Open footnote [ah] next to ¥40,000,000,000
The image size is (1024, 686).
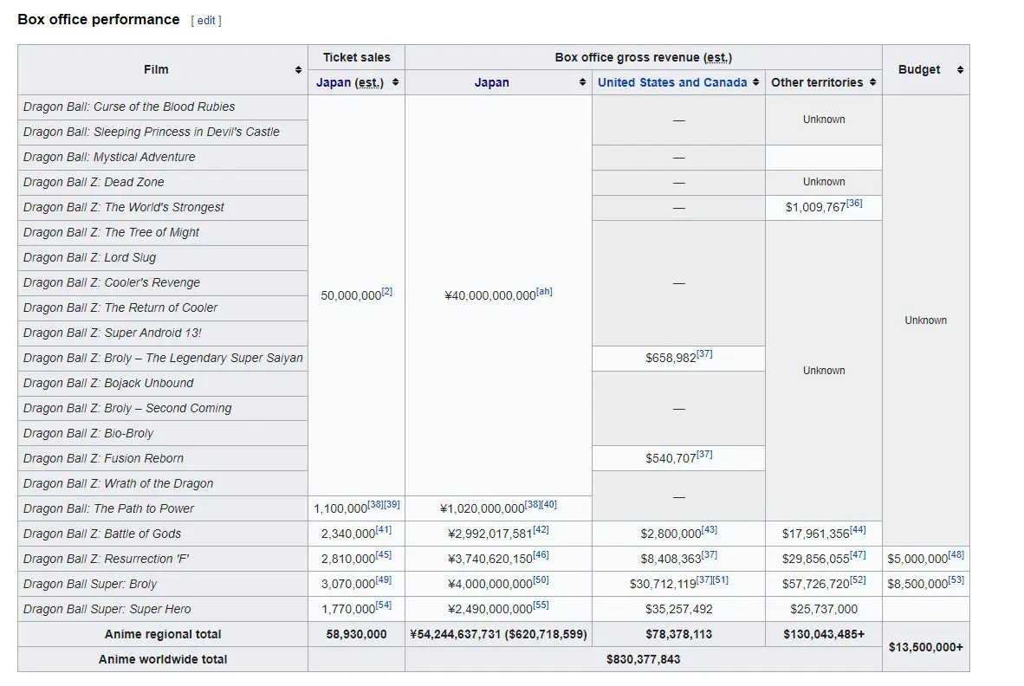[x=544, y=292]
